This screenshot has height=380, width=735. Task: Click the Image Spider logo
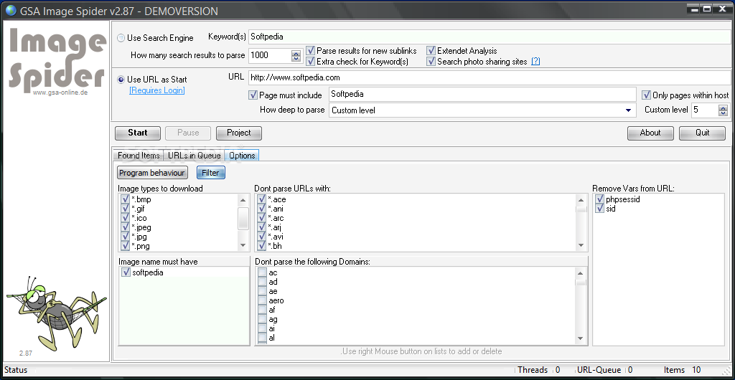(57, 61)
